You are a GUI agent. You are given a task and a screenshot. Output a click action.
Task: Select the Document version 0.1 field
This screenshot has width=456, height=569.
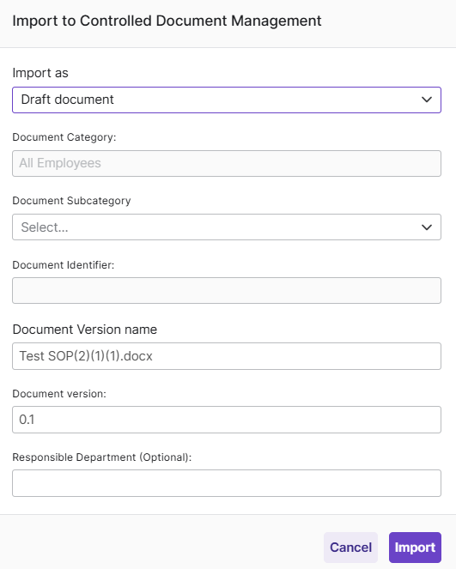tap(227, 420)
